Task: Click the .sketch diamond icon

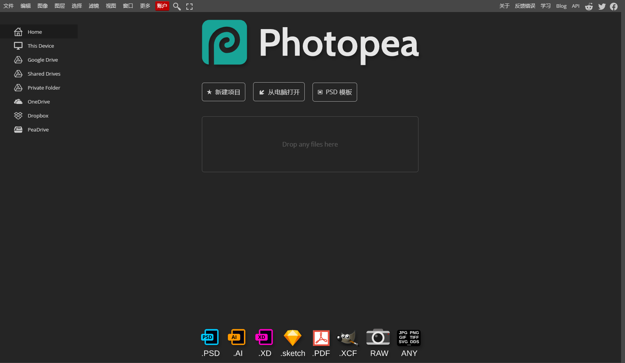Action: click(293, 338)
